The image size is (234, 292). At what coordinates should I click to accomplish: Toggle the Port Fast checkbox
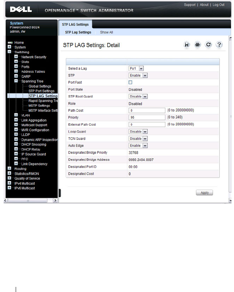tap(130, 82)
